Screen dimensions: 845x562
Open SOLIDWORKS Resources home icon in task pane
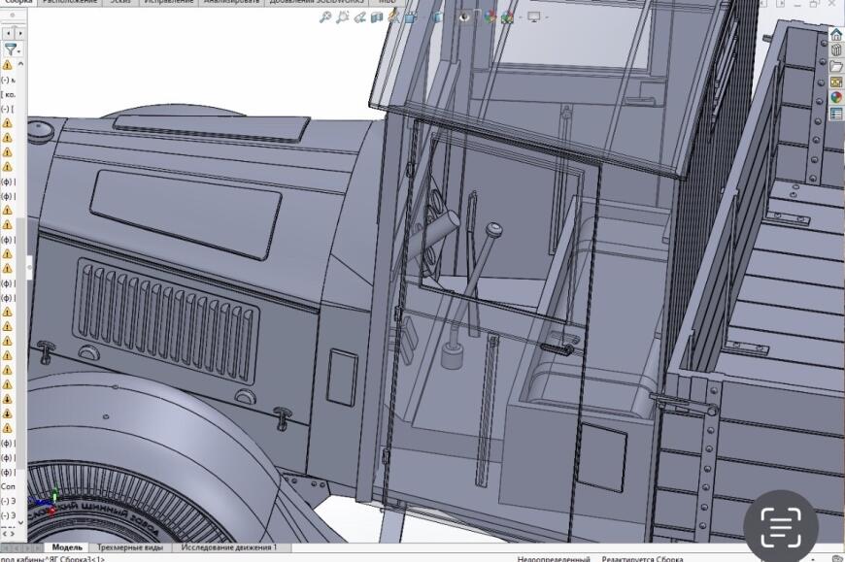click(836, 36)
